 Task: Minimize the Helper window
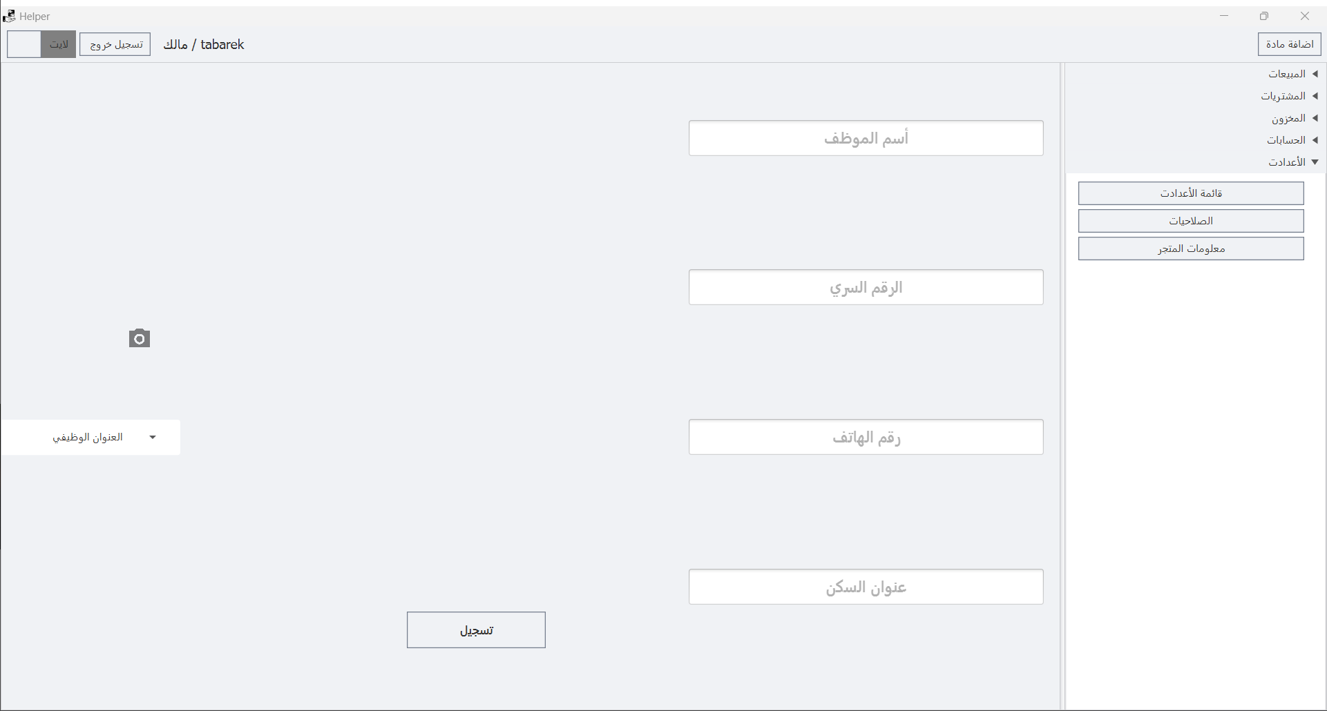point(1224,16)
